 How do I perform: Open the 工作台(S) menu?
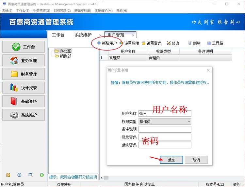(23, 11)
